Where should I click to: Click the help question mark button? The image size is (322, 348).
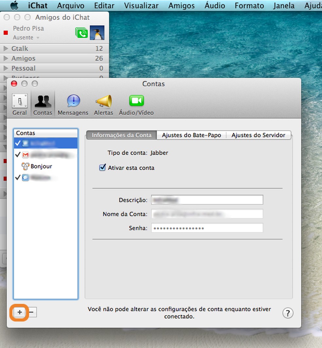[288, 313]
